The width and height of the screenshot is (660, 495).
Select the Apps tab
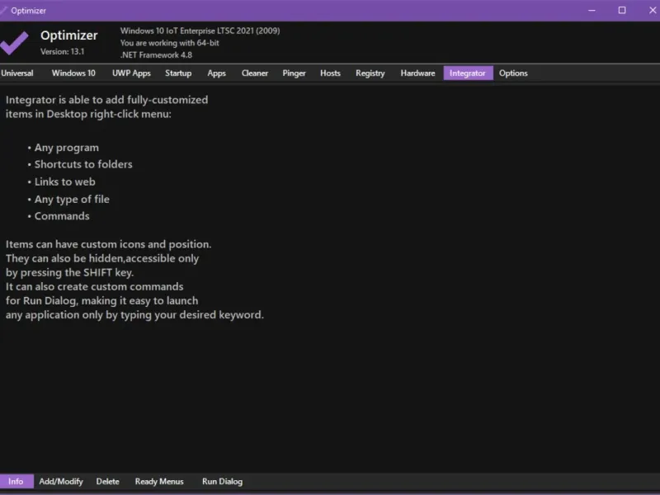(x=217, y=73)
